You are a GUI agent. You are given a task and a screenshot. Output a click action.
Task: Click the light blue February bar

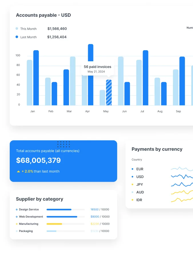pos(48,91)
